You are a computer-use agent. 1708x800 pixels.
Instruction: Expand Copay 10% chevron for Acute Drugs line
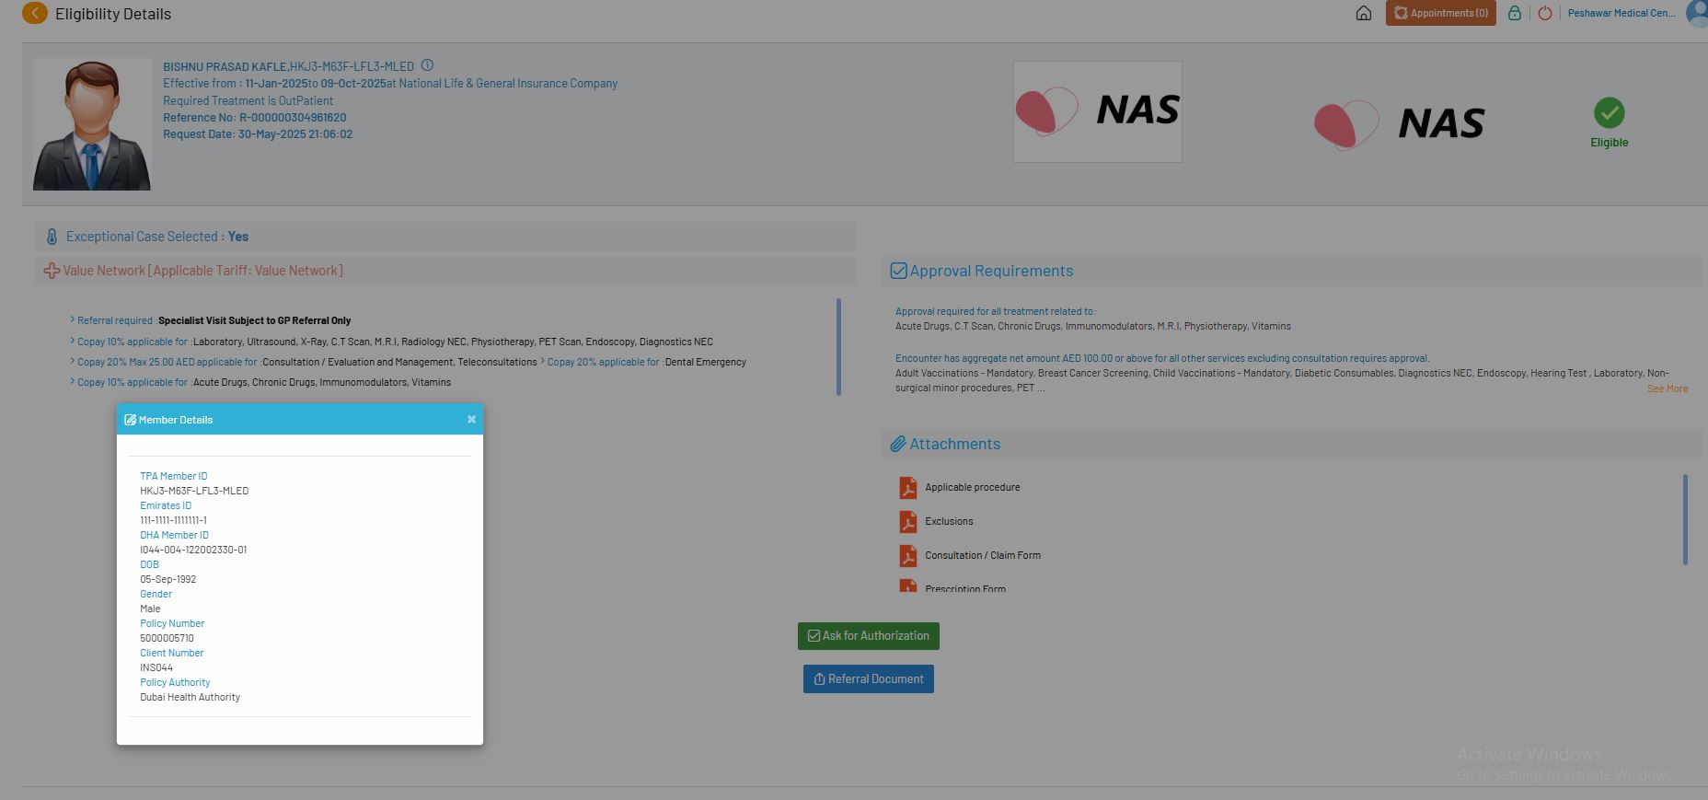73,381
